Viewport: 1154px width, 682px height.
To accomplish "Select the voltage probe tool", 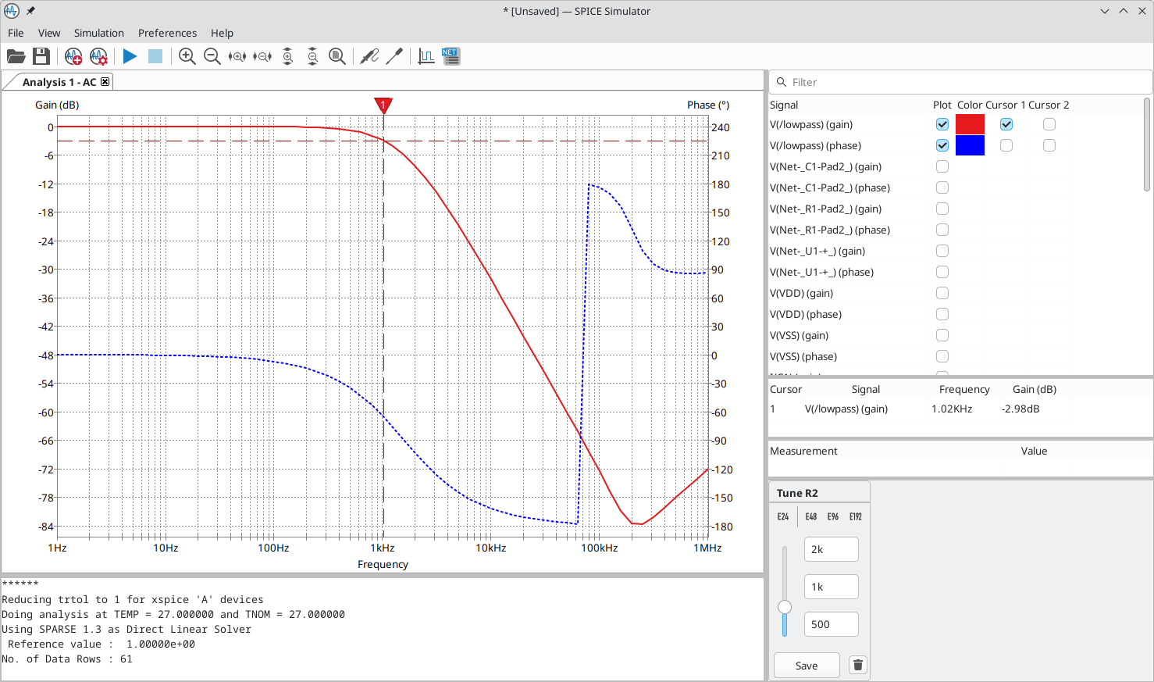I will point(369,56).
